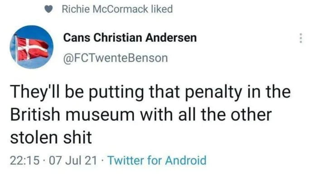Click the heart icon beside Richie McCormack liked
Viewport: 317px width, 174px height.
click(x=48, y=10)
